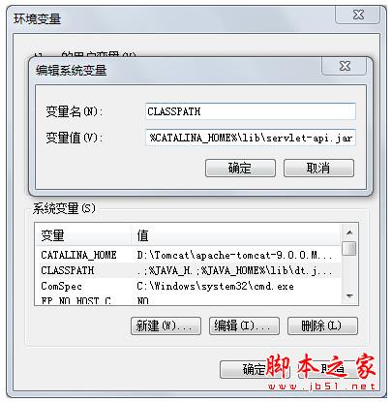Close the 编辑系统变量 dialog
The height and width of the screenshot is (402, 392).
pyautogui.click(x=344, y=66)
